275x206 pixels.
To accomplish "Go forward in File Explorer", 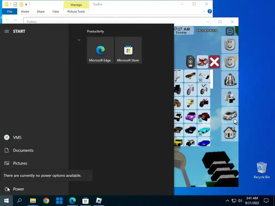I will coord(15,20).
